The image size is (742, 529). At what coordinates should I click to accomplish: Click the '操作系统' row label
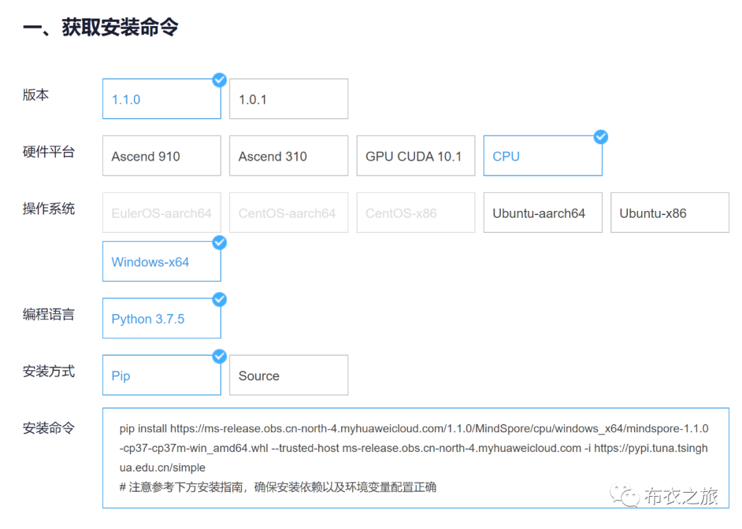pyautogui.click(x=49, y=209)
